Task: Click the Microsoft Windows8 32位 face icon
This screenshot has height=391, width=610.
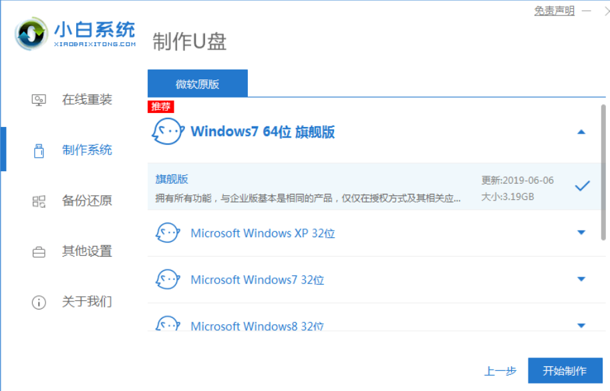Action: coord(167,324)
